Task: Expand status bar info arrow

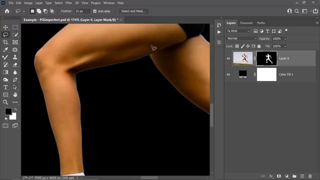Action: pos(77,178)
